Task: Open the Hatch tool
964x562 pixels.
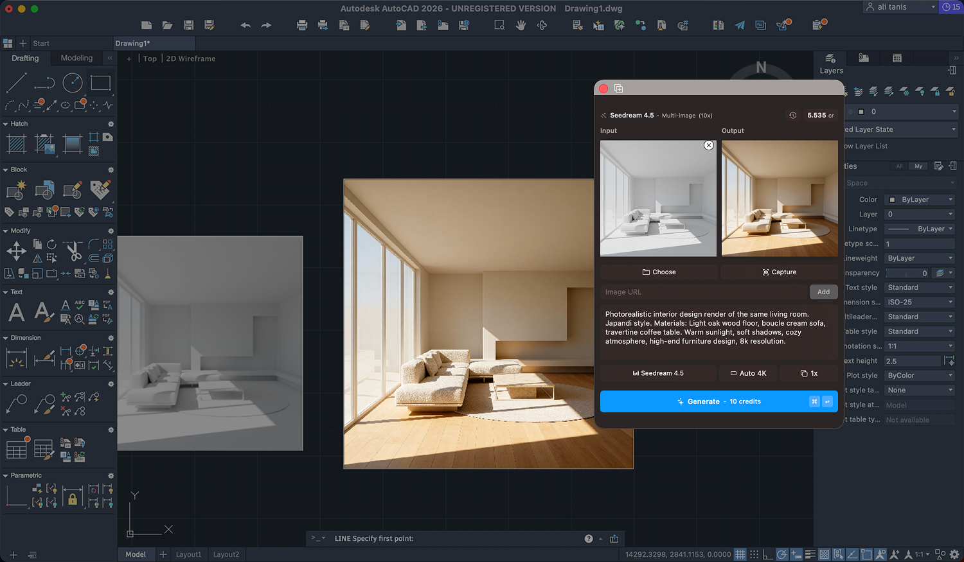Action: pos(15,145)
